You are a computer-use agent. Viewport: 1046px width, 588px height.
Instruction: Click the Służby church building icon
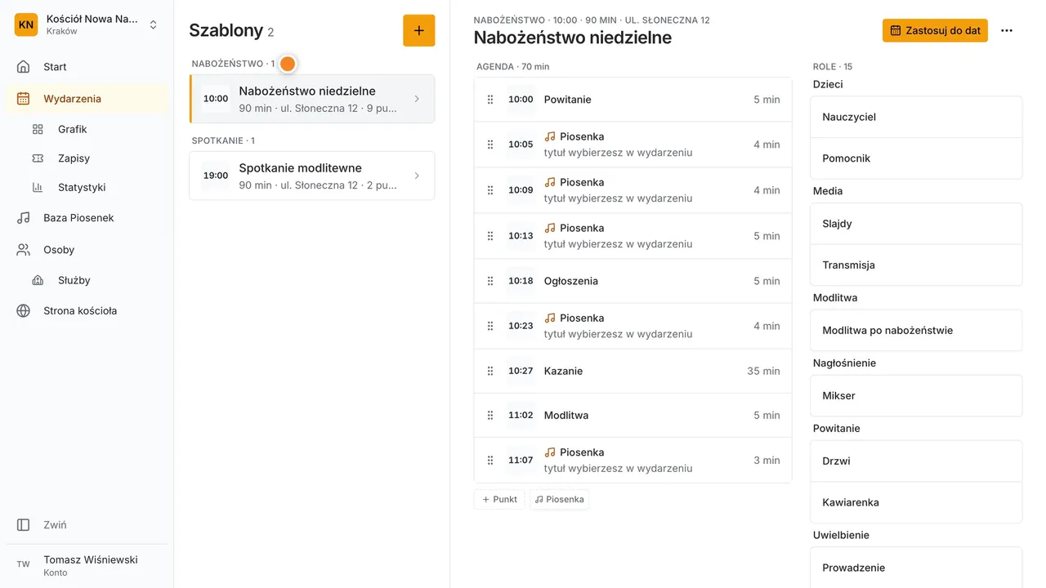pyautogui.click(x=38, y=280)
